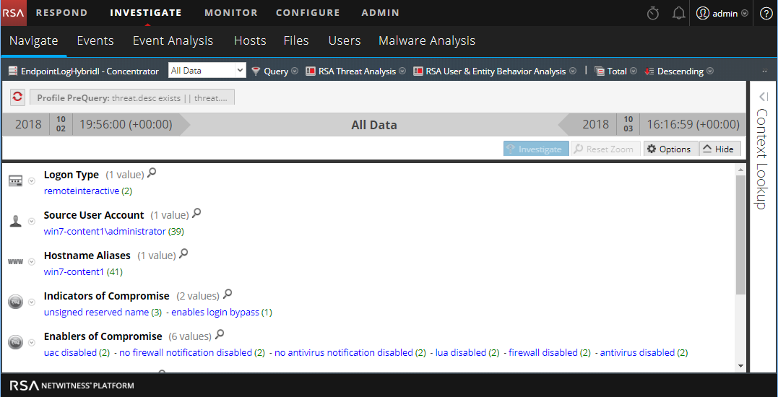Click the vertical scrollbar thumb

coord(740,231)
